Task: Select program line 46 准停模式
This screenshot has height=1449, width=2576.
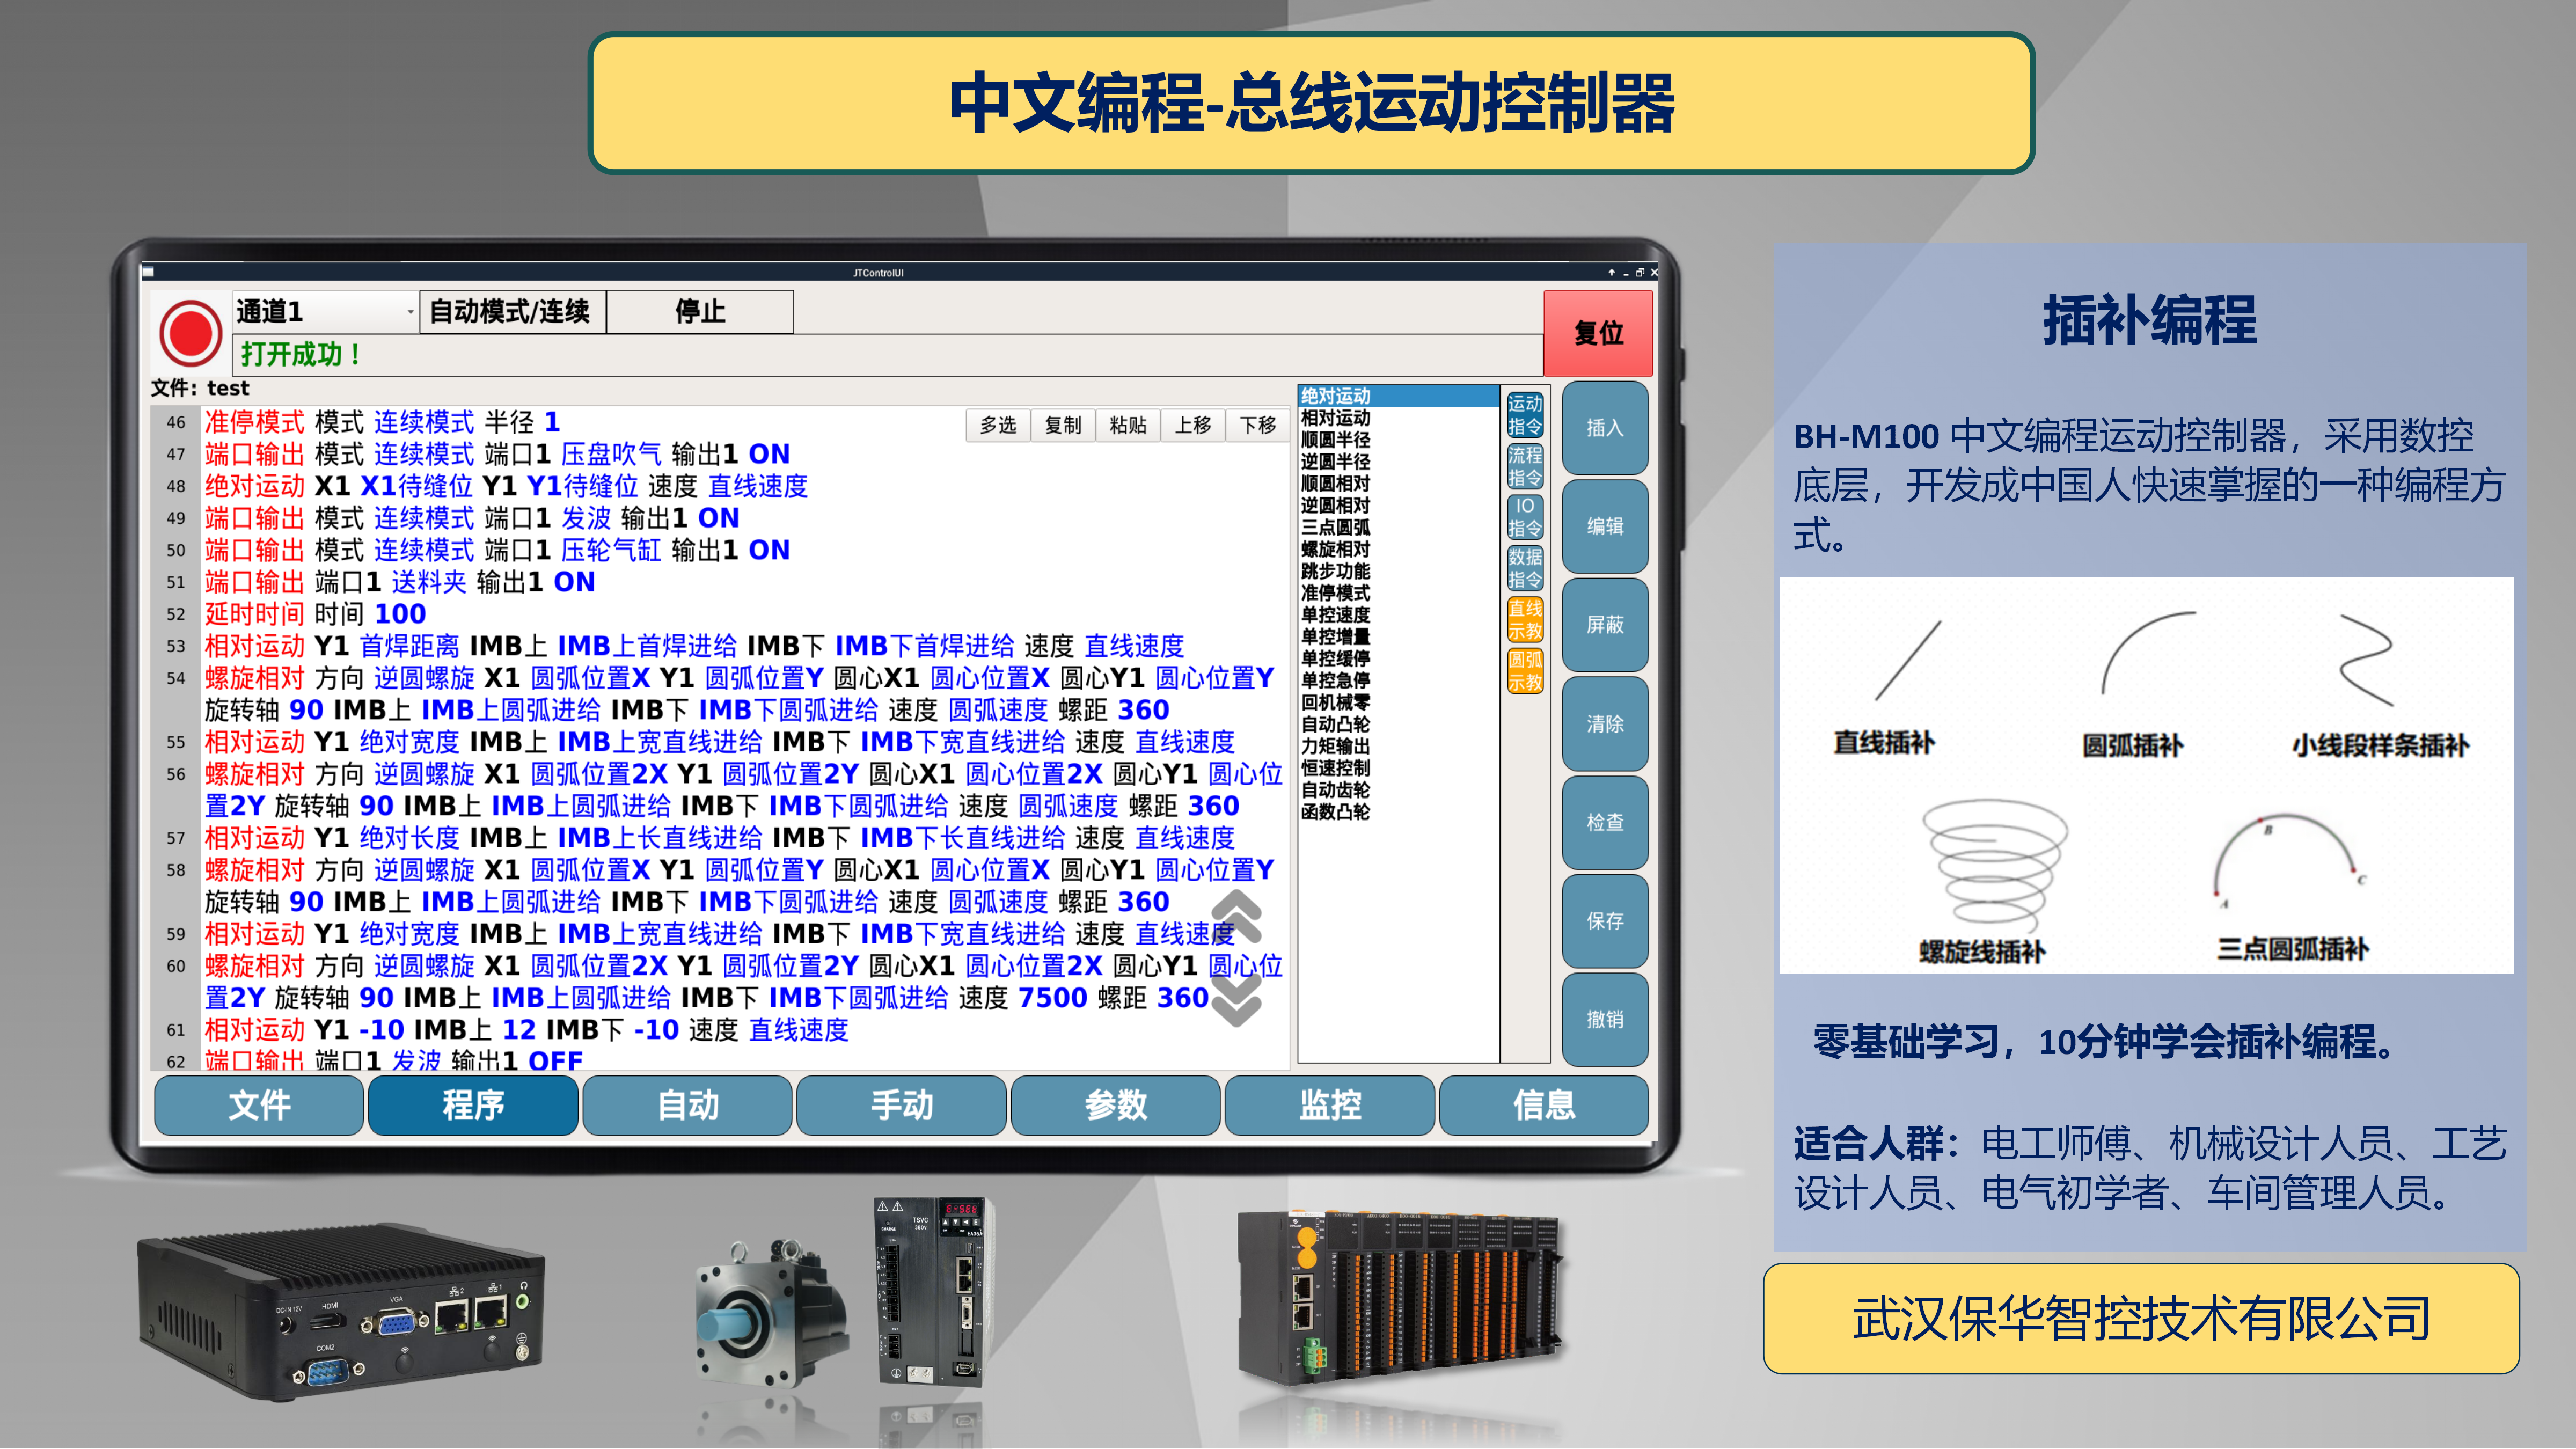Action: tap(383, 422)
